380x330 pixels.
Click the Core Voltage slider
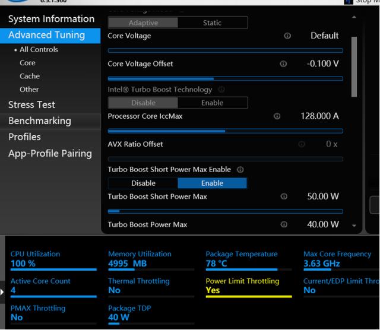coord(226,50)
